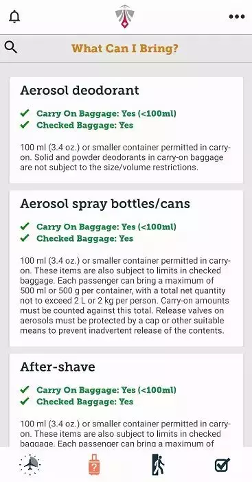This screenshot has width=252, height=482.
Task: Tap After-shave Checked Baggage: Yes line
Action: coord(85,402)
